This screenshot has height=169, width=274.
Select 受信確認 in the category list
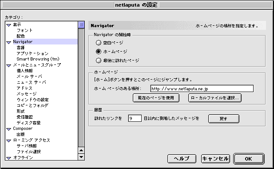(x=24, y=117)
